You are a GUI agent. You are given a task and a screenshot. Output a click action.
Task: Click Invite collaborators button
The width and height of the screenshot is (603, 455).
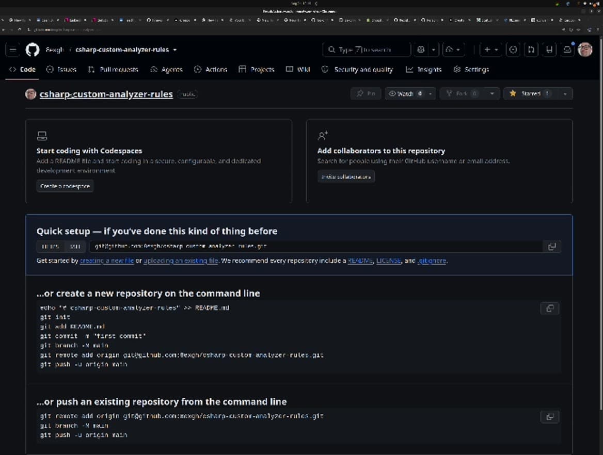pyautogui.click(x=346, y=176)
